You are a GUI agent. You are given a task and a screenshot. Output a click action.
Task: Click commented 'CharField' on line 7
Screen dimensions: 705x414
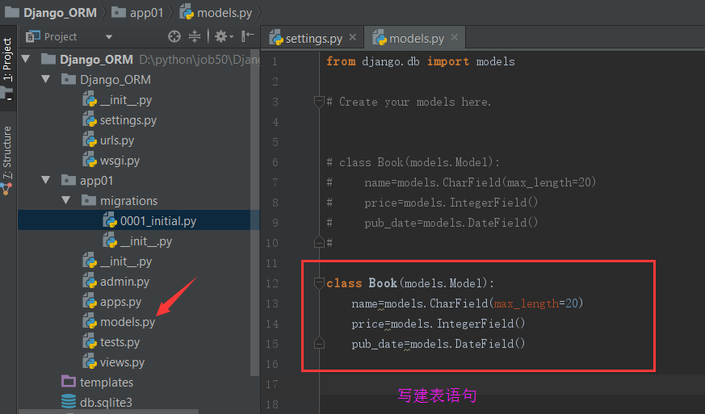coord(471,182)
